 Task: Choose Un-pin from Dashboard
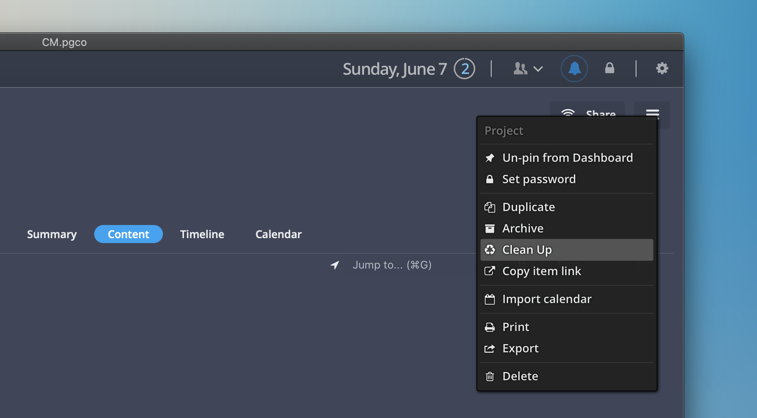click(567, 158)
